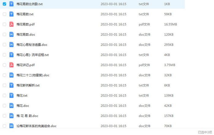Click the red PDF icon of 梅花易数.pdf

[x=12, y=24]
